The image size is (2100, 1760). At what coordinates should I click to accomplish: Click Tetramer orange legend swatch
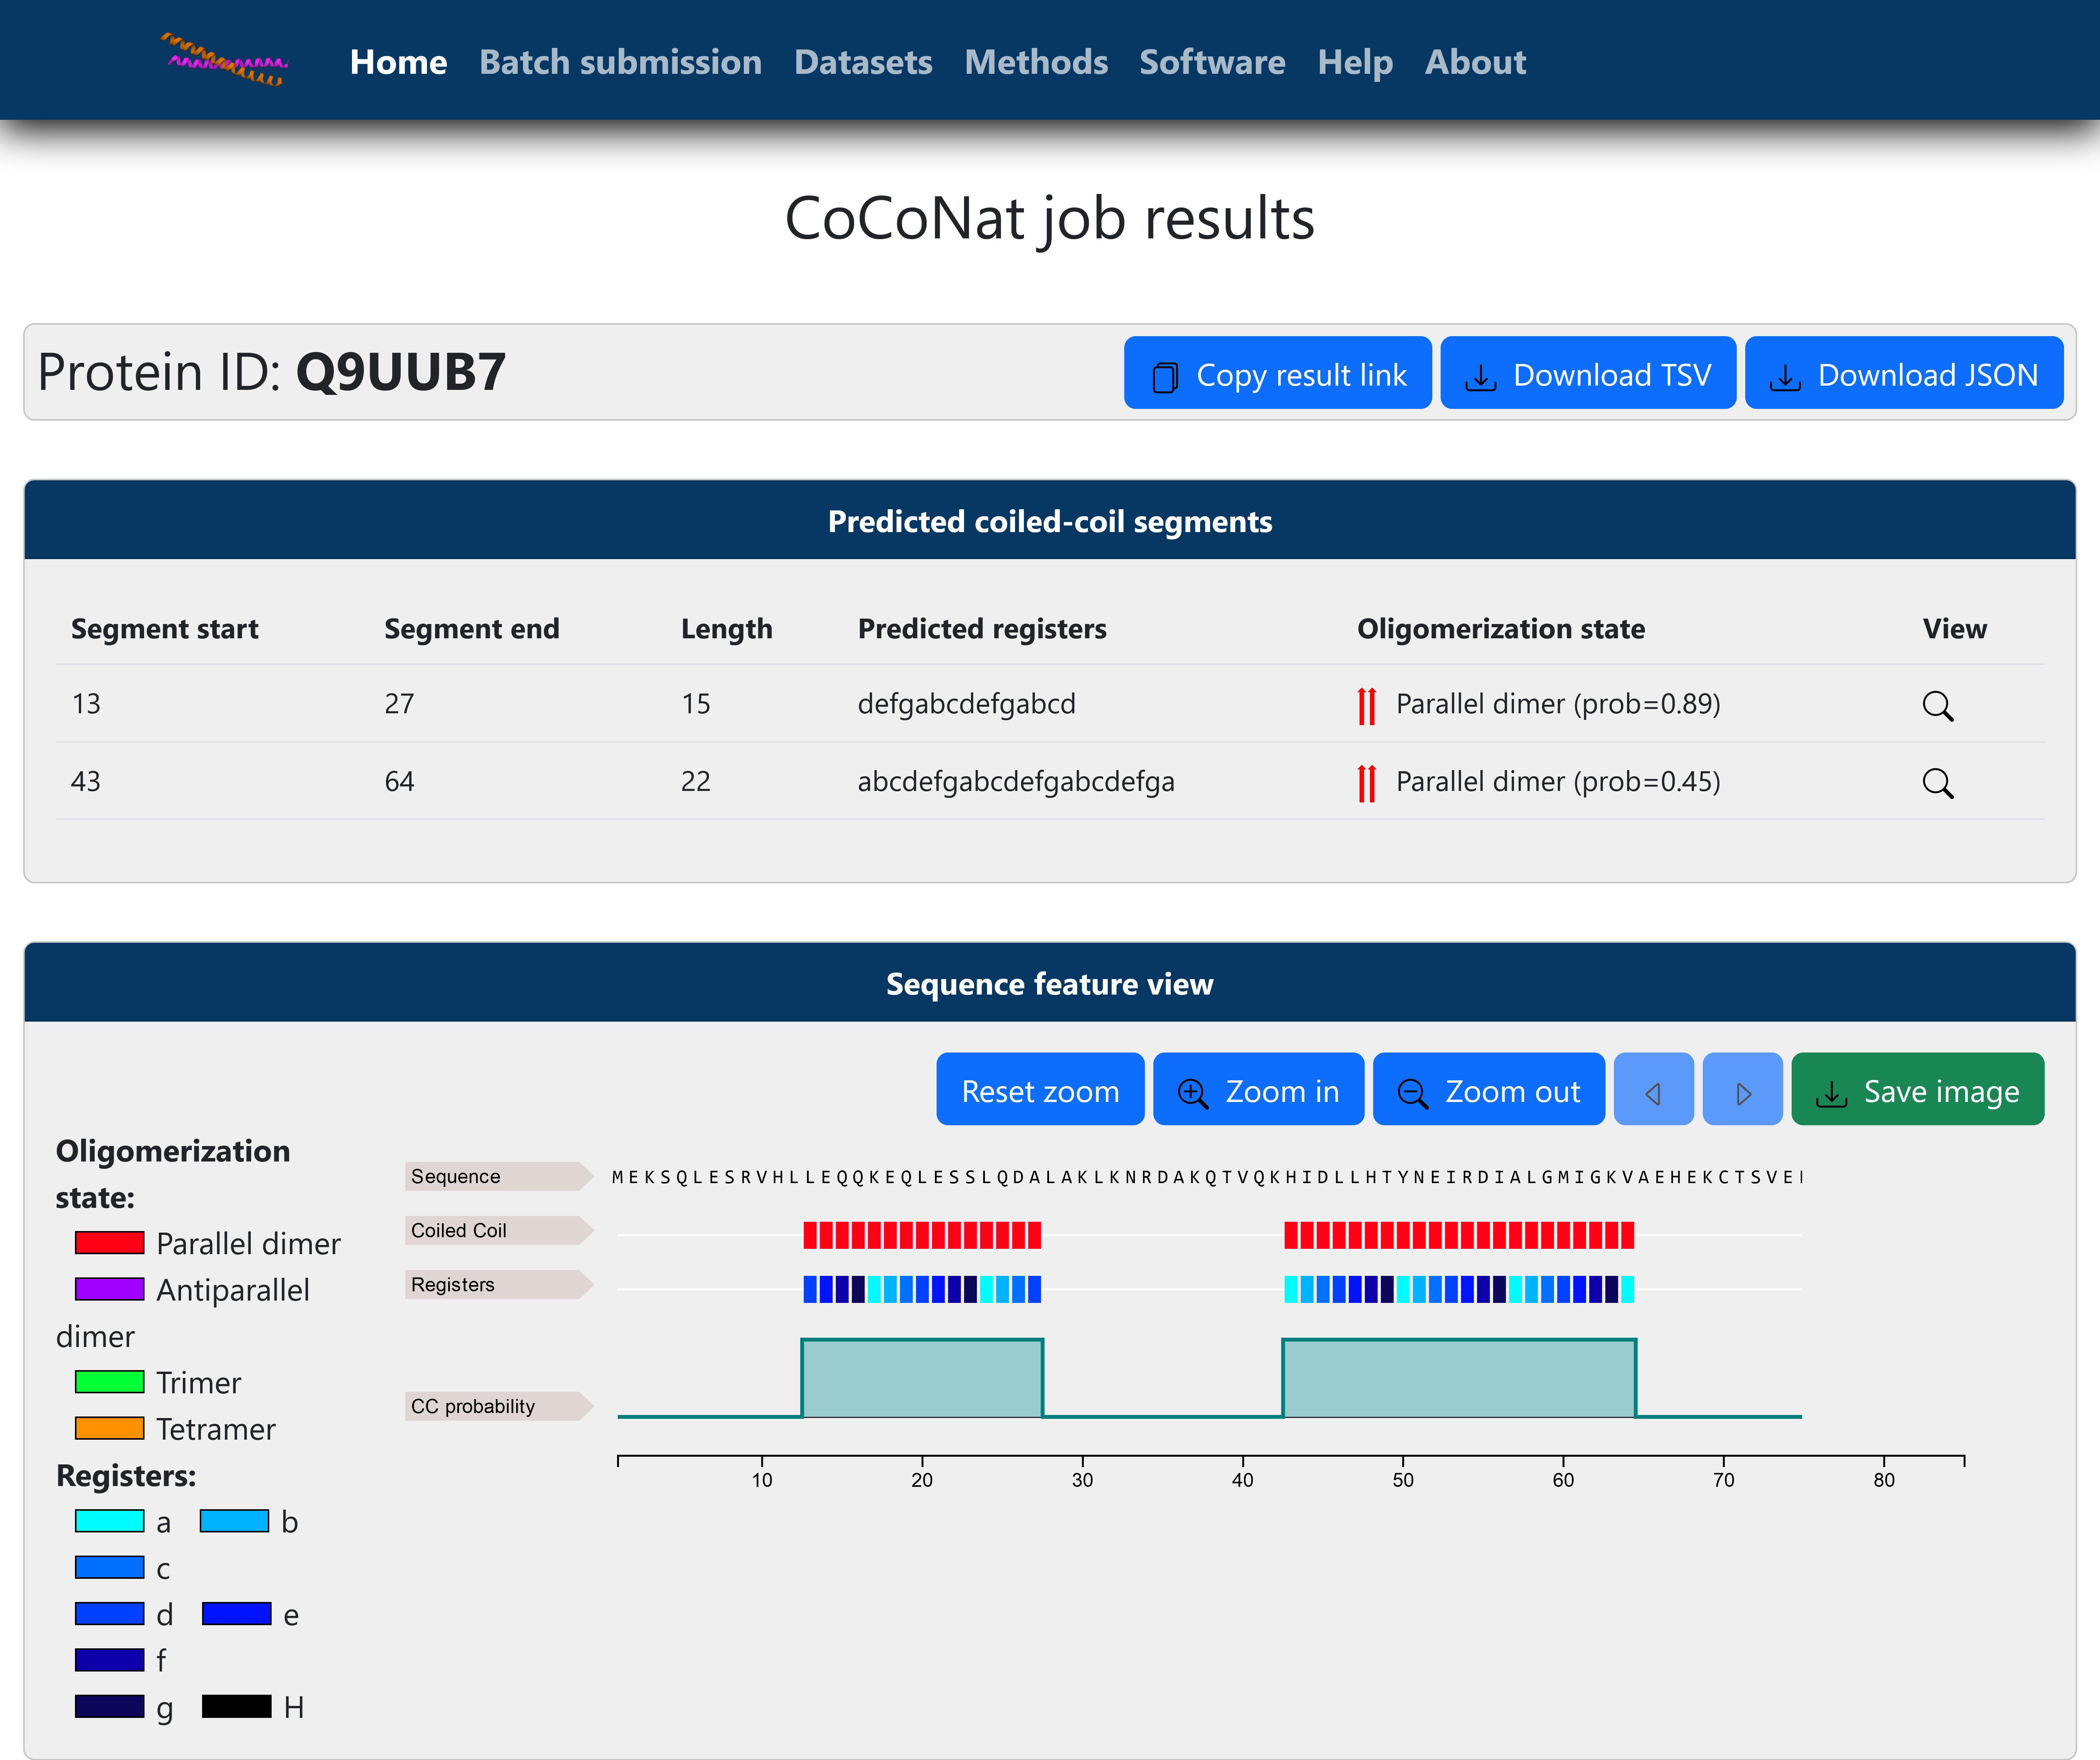pos(110,1428)
